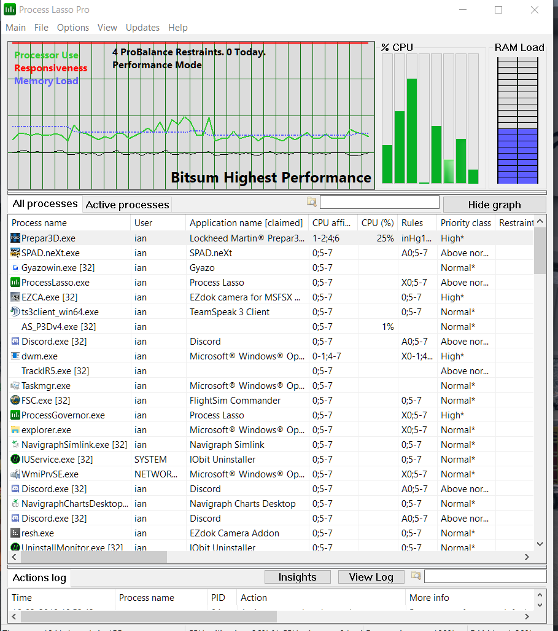This screenshot has height=631, width=558.
Task: Sort by Application name [claimed] column
Action: [247, 223]
